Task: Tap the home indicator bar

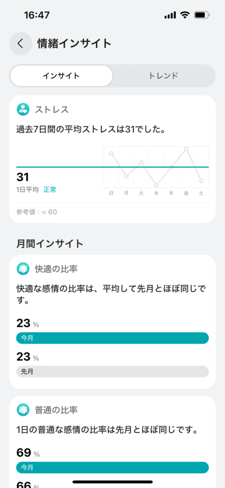Action: [112, 482]
